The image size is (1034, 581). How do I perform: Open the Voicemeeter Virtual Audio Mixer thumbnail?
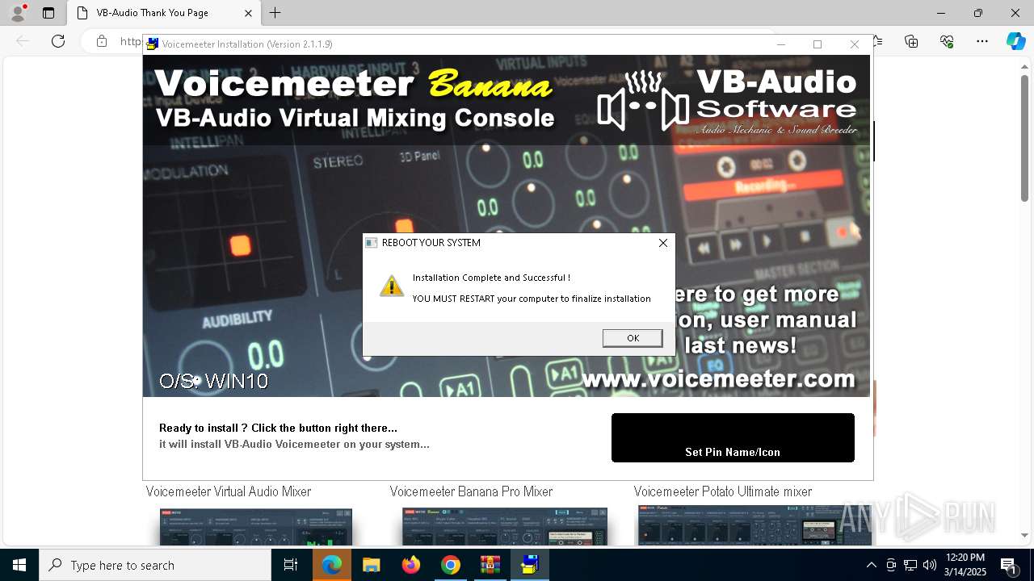coord(256,527)
